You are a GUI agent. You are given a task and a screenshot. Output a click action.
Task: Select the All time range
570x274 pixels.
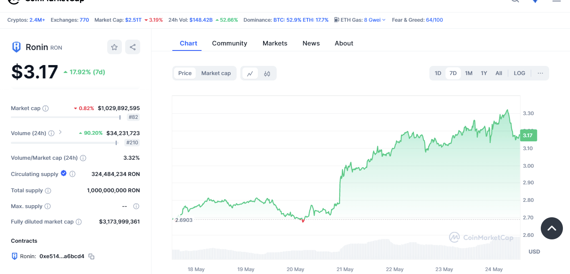point(499,73)
